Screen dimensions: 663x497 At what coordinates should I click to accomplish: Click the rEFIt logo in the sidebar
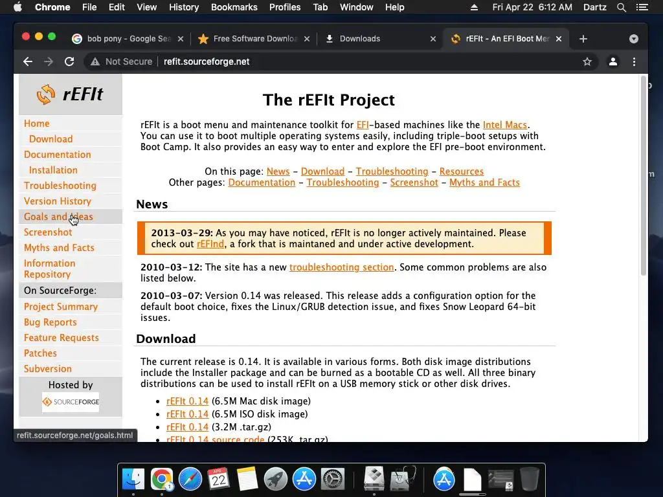70,94
